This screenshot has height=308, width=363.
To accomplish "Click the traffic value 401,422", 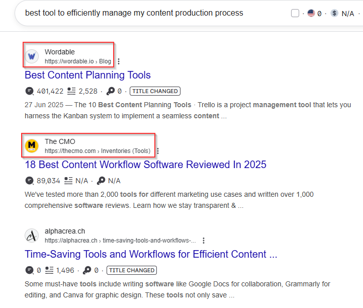I will click(x=50, y=91).
